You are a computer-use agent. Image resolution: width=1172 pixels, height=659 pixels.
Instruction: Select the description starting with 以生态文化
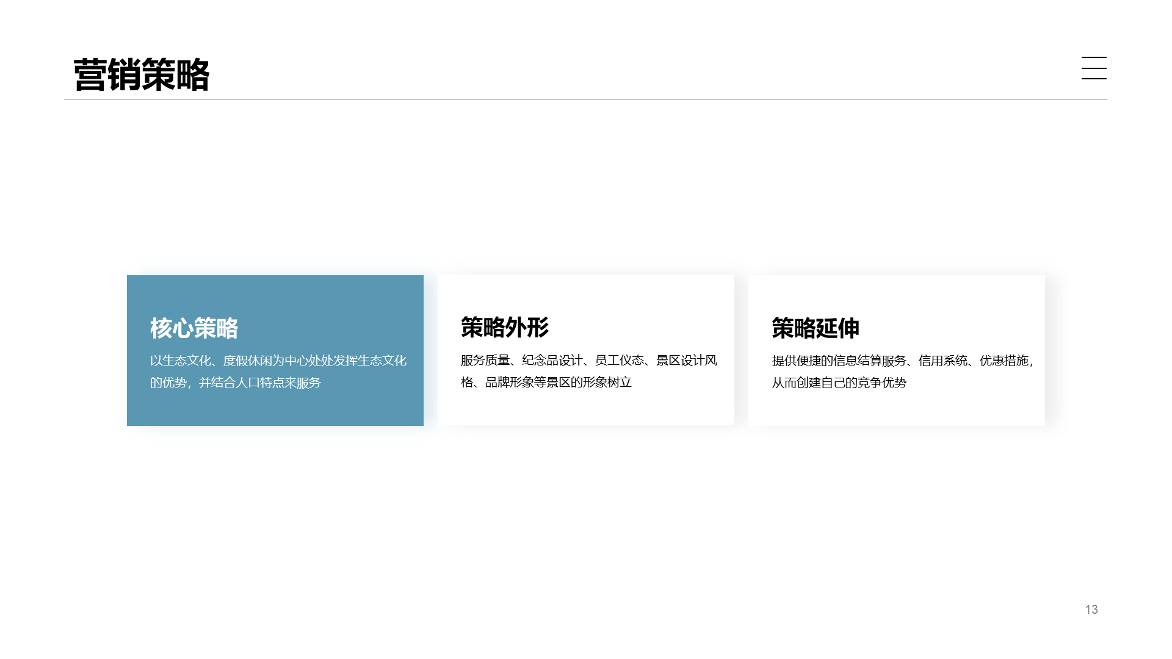(x=278, y=372)
